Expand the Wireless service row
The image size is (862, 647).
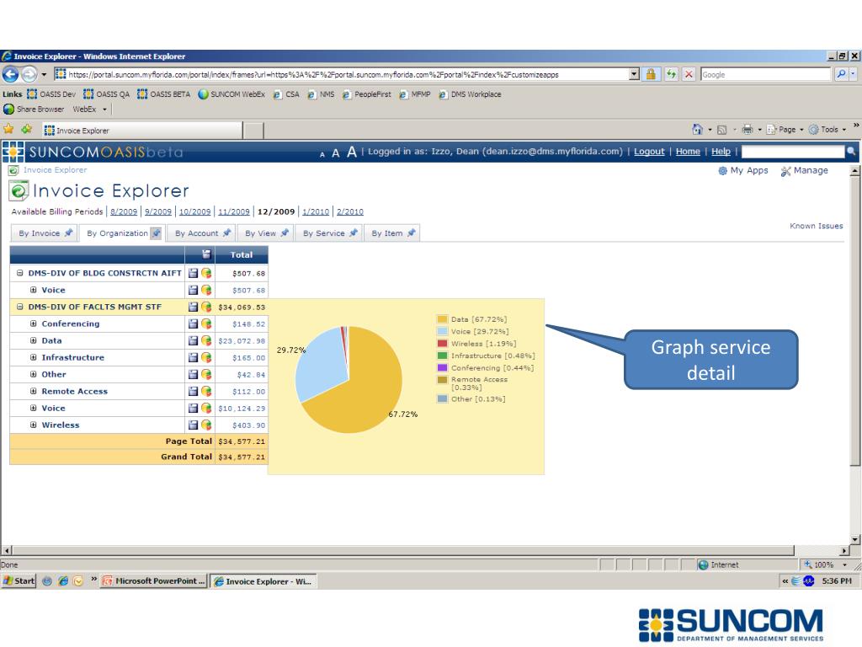(x=33, y=425)
